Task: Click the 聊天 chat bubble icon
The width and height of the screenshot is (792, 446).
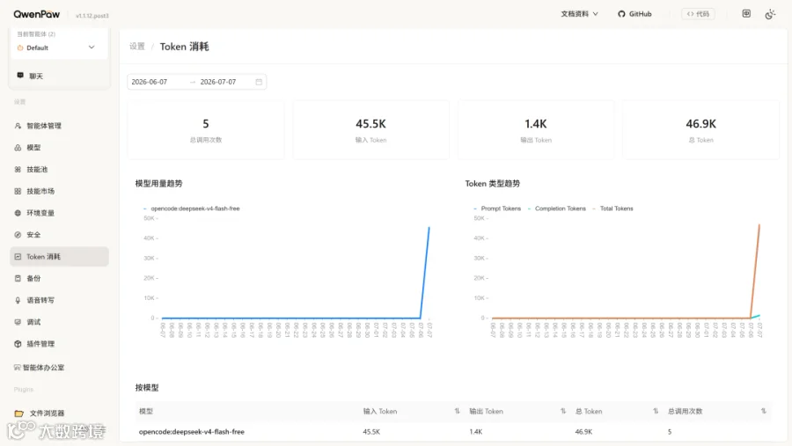Action: point(20,76)
